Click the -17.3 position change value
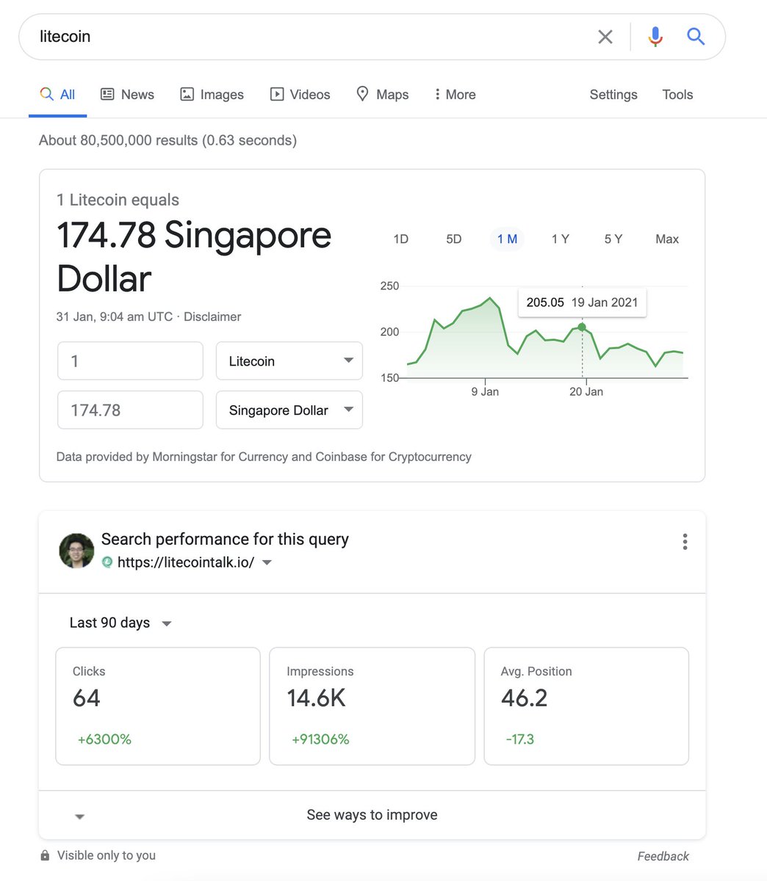The image size is (767, 881). pos(520,739)
